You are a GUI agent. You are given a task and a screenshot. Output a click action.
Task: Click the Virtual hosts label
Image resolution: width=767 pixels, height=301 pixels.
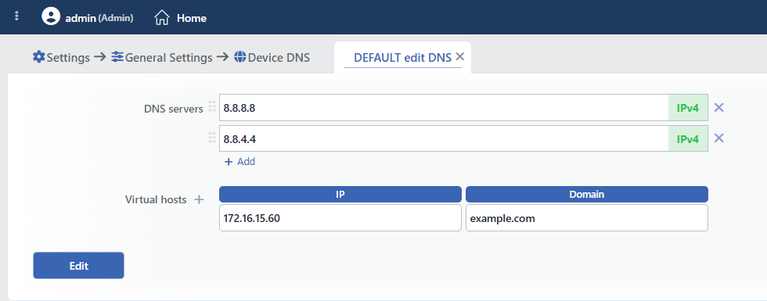pyautogui.click(x=156, y=199)
